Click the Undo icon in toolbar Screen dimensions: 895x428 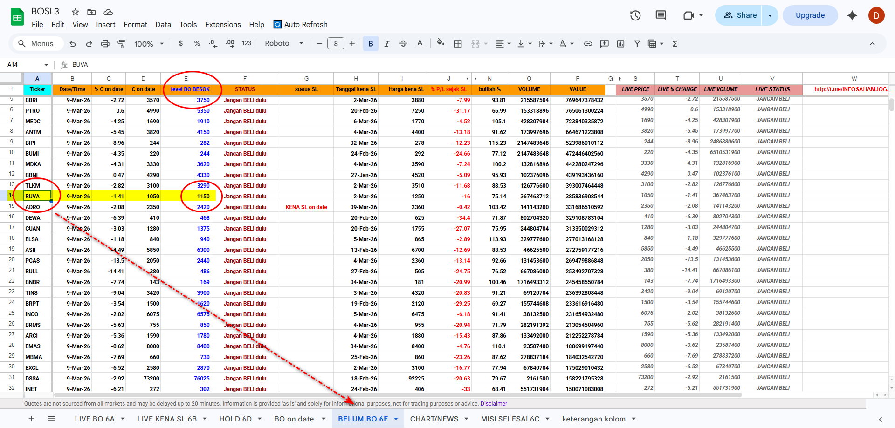73,44
